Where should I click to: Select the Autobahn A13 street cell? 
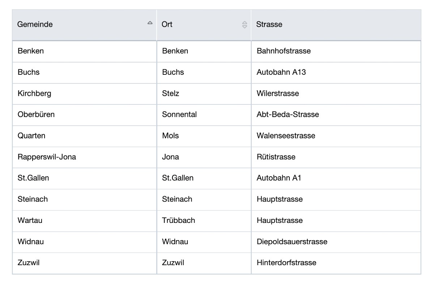pos(336,73)
